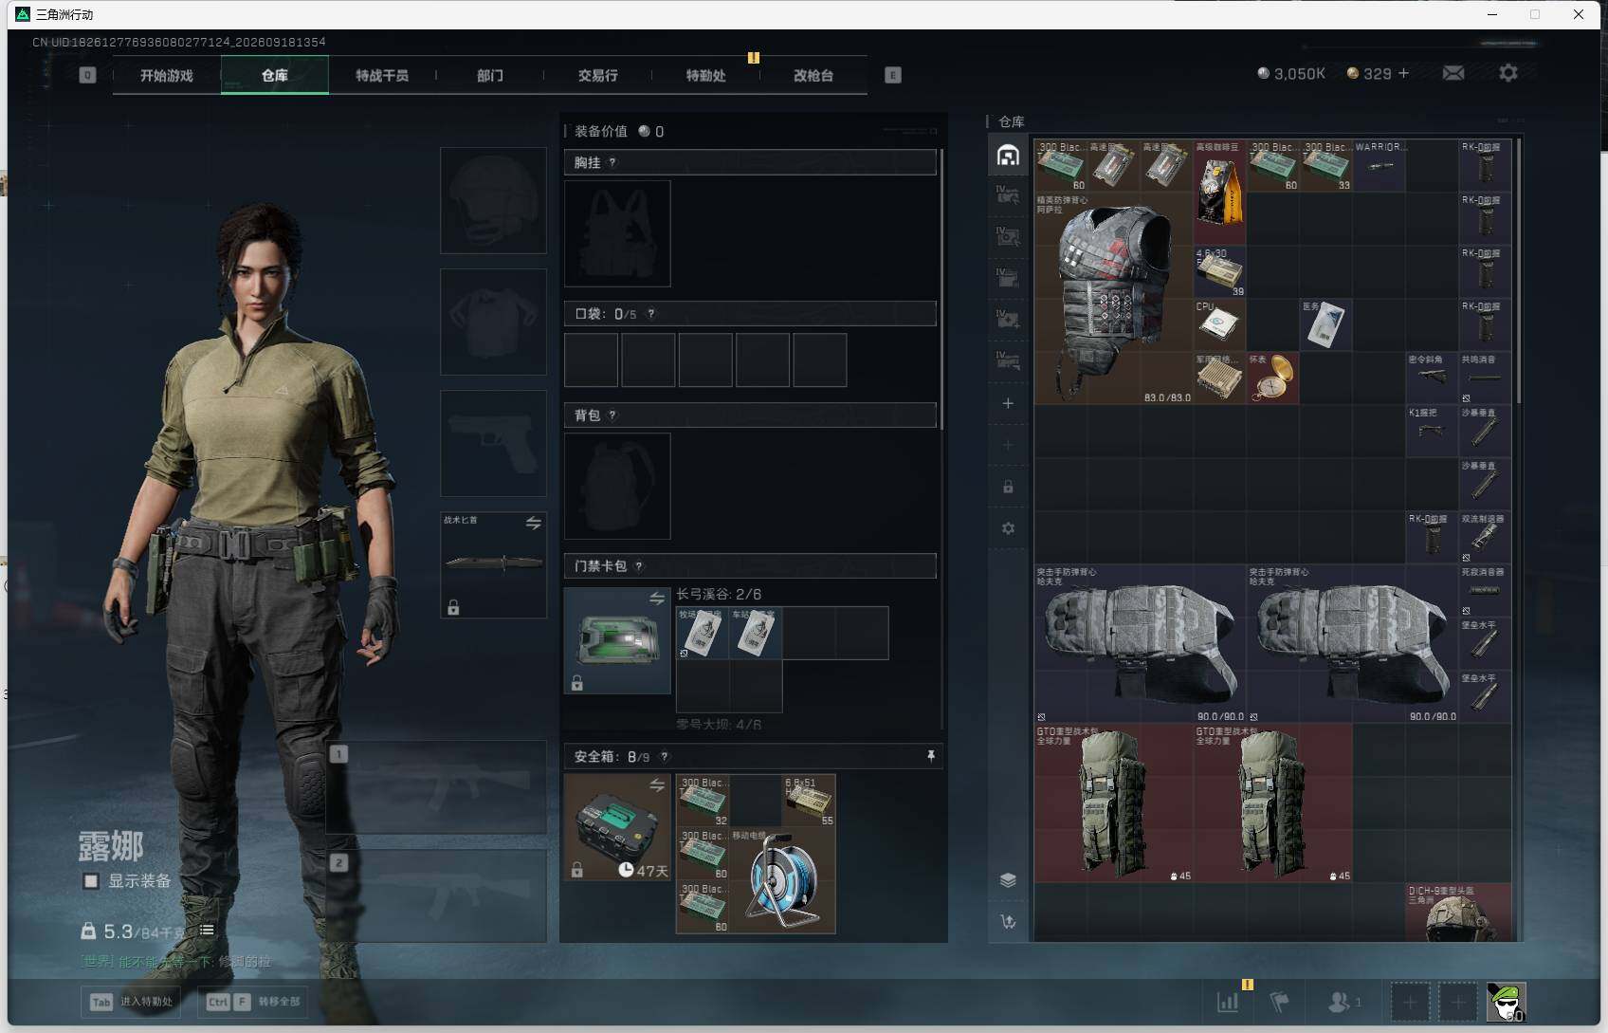
Task: Open the friends icon showing 1
Action: tap(1344, 1002)
